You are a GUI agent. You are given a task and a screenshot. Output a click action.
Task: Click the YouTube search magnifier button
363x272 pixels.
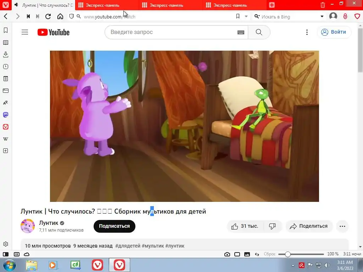(x=259, y=32)
